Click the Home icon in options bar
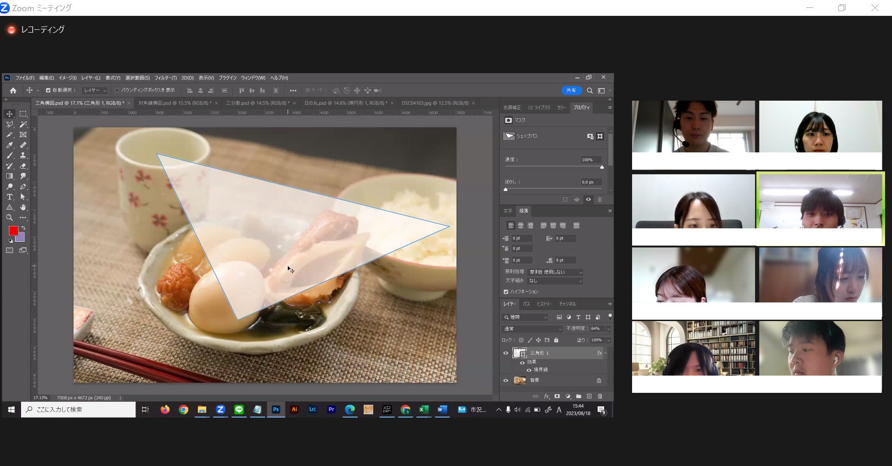 tap(13, 90)
